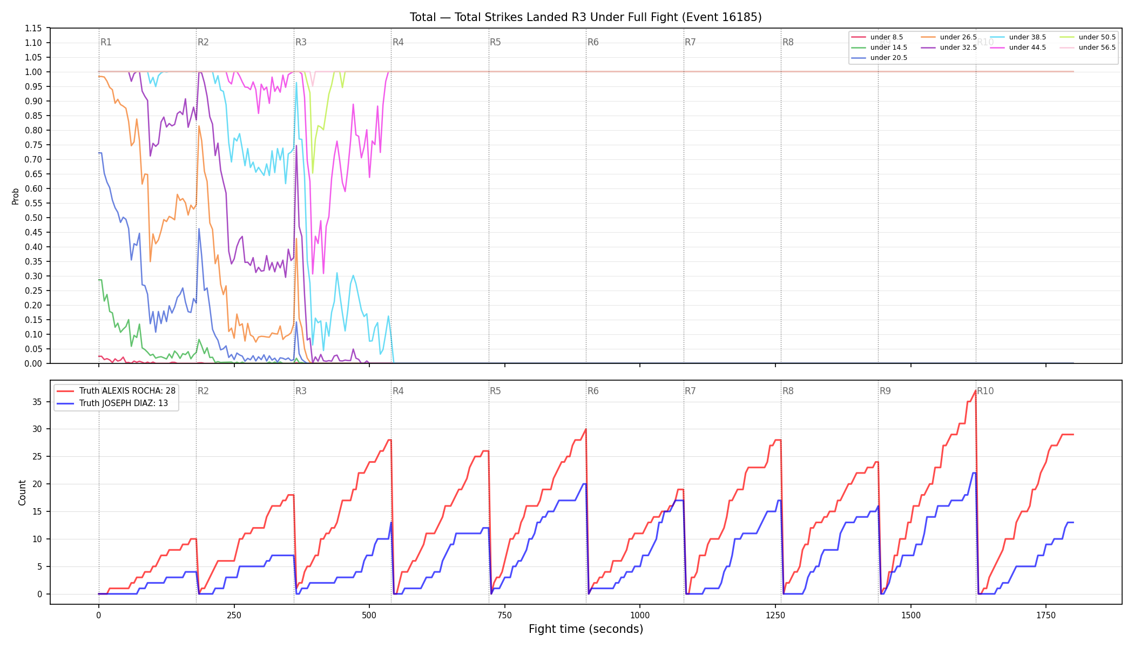The height and width of the screenshot is (648, 1134).
Task: Click the R2 label in the probability chart
Action: pos(203,42)
